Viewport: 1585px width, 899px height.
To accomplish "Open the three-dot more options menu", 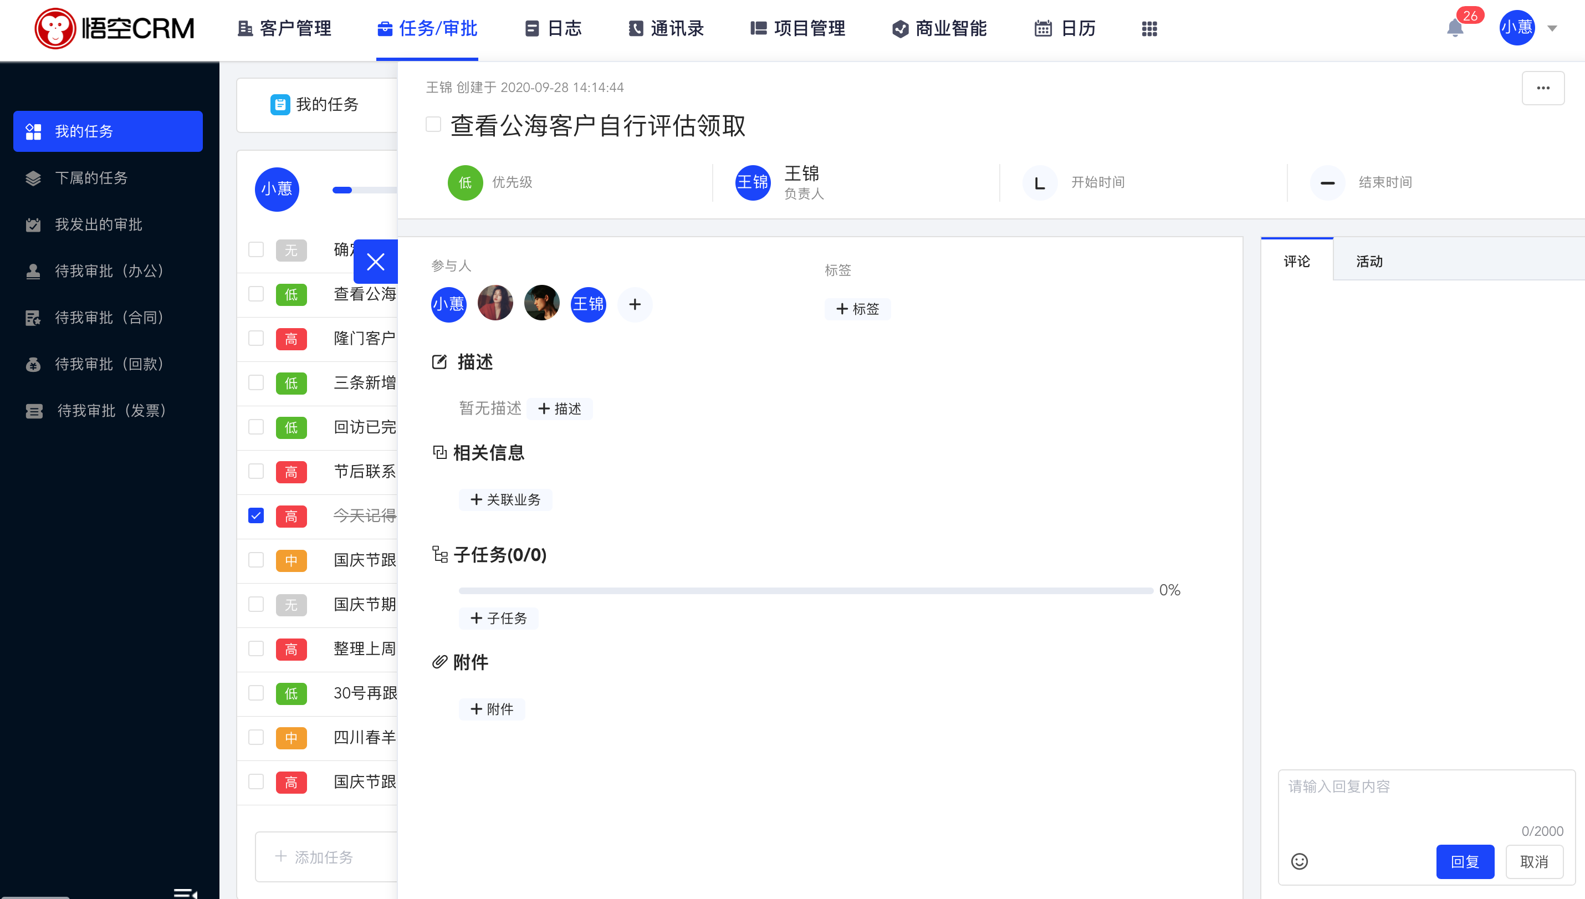I will [x=1542, y=88].
